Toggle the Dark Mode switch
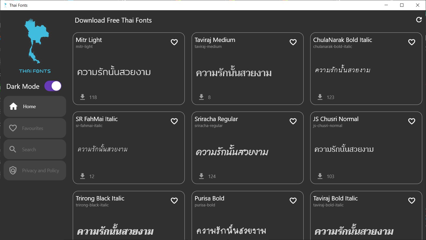The image size is (426, 240). click(x=53, y=86)
